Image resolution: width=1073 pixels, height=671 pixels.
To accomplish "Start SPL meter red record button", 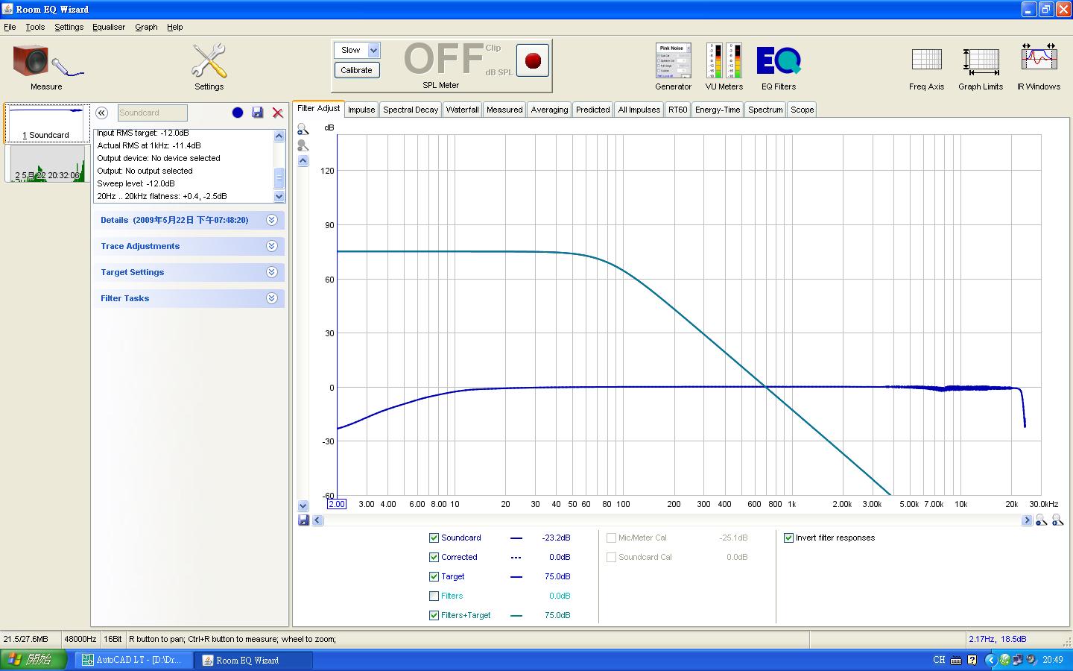I will click(x=532, y=60).
